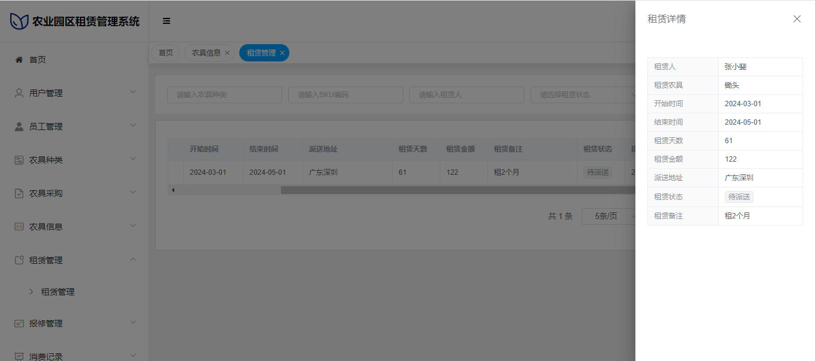815x361 pixels.
Task: Switch to the 首页 tab
Action: click(x=165, y=53)
